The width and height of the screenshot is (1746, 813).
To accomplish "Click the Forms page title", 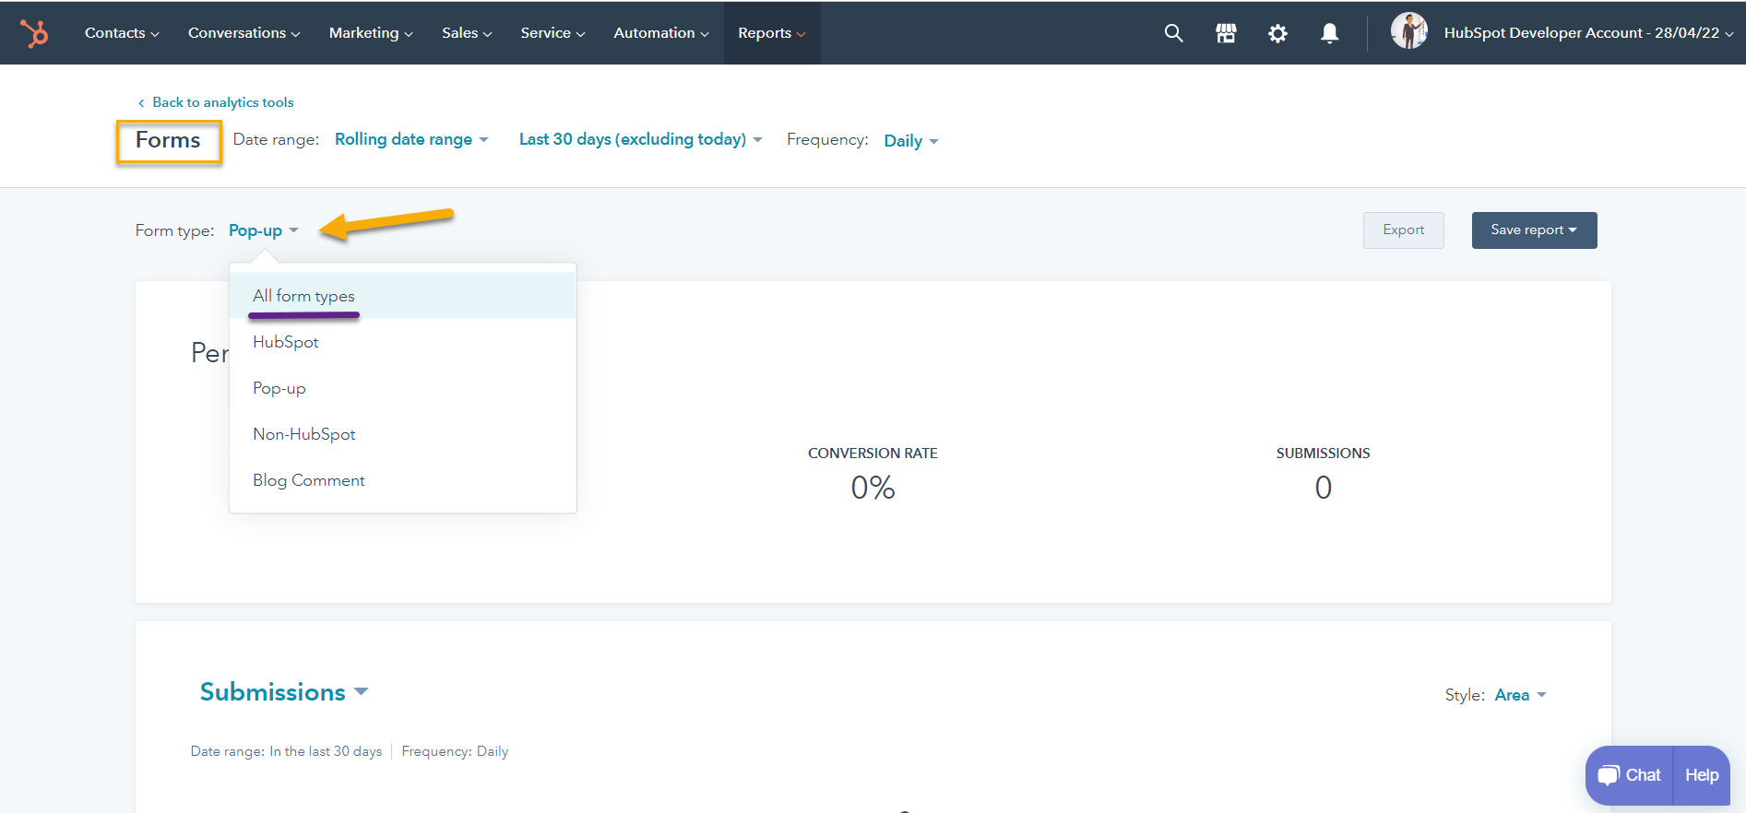I will [168, 140].
